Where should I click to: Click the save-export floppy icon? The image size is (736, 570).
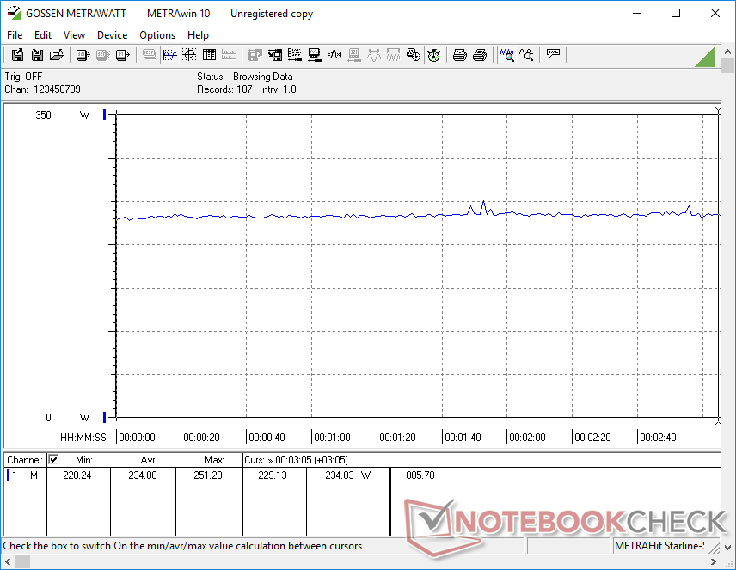(x=17, y=55)
